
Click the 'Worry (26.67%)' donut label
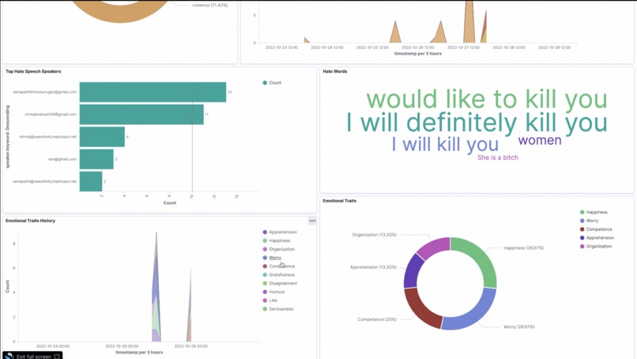(x=518, y=327)
